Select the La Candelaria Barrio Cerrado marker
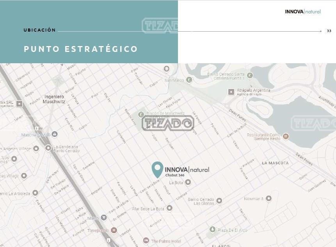336x247 pixels. click(48, 148)
